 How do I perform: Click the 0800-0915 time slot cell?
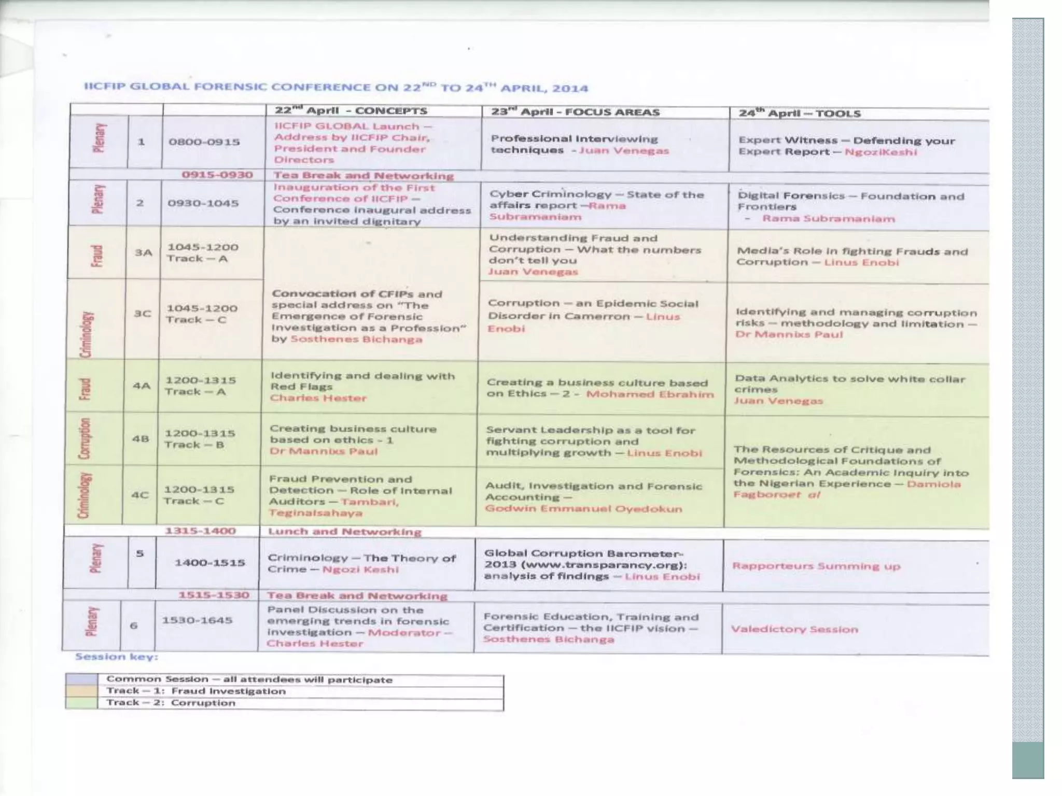pos(204,142)
